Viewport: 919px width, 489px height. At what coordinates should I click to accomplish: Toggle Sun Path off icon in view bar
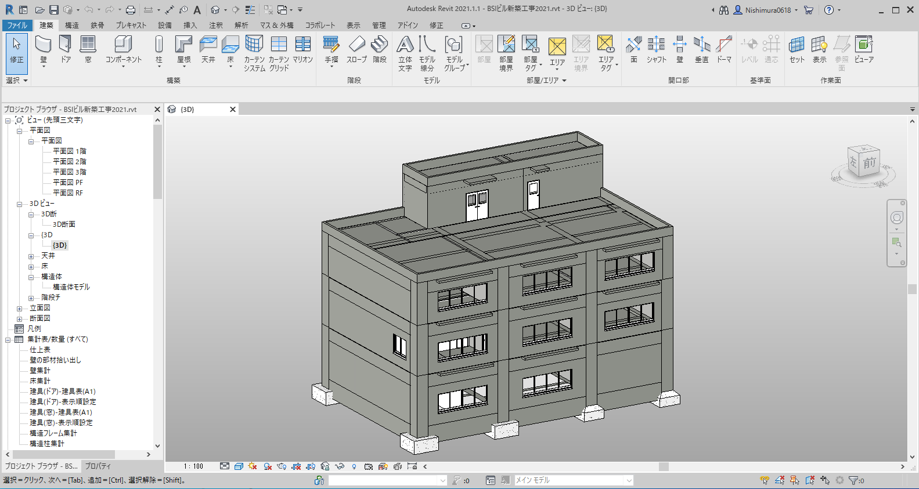pyautogui.click(x=253, y=466)
